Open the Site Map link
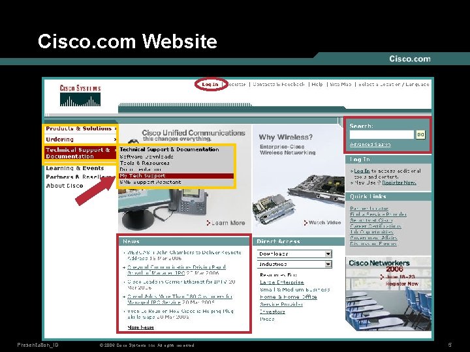Image resolution: width=470 pixels, height=352 pixels. pyautogui.click(x=341, y=84)
